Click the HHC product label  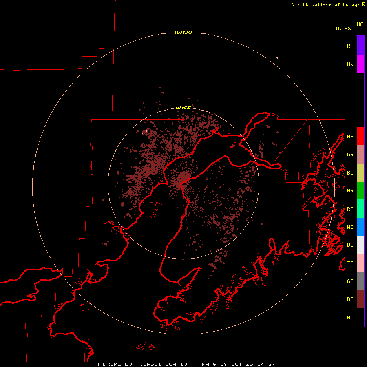pos(358,24)
